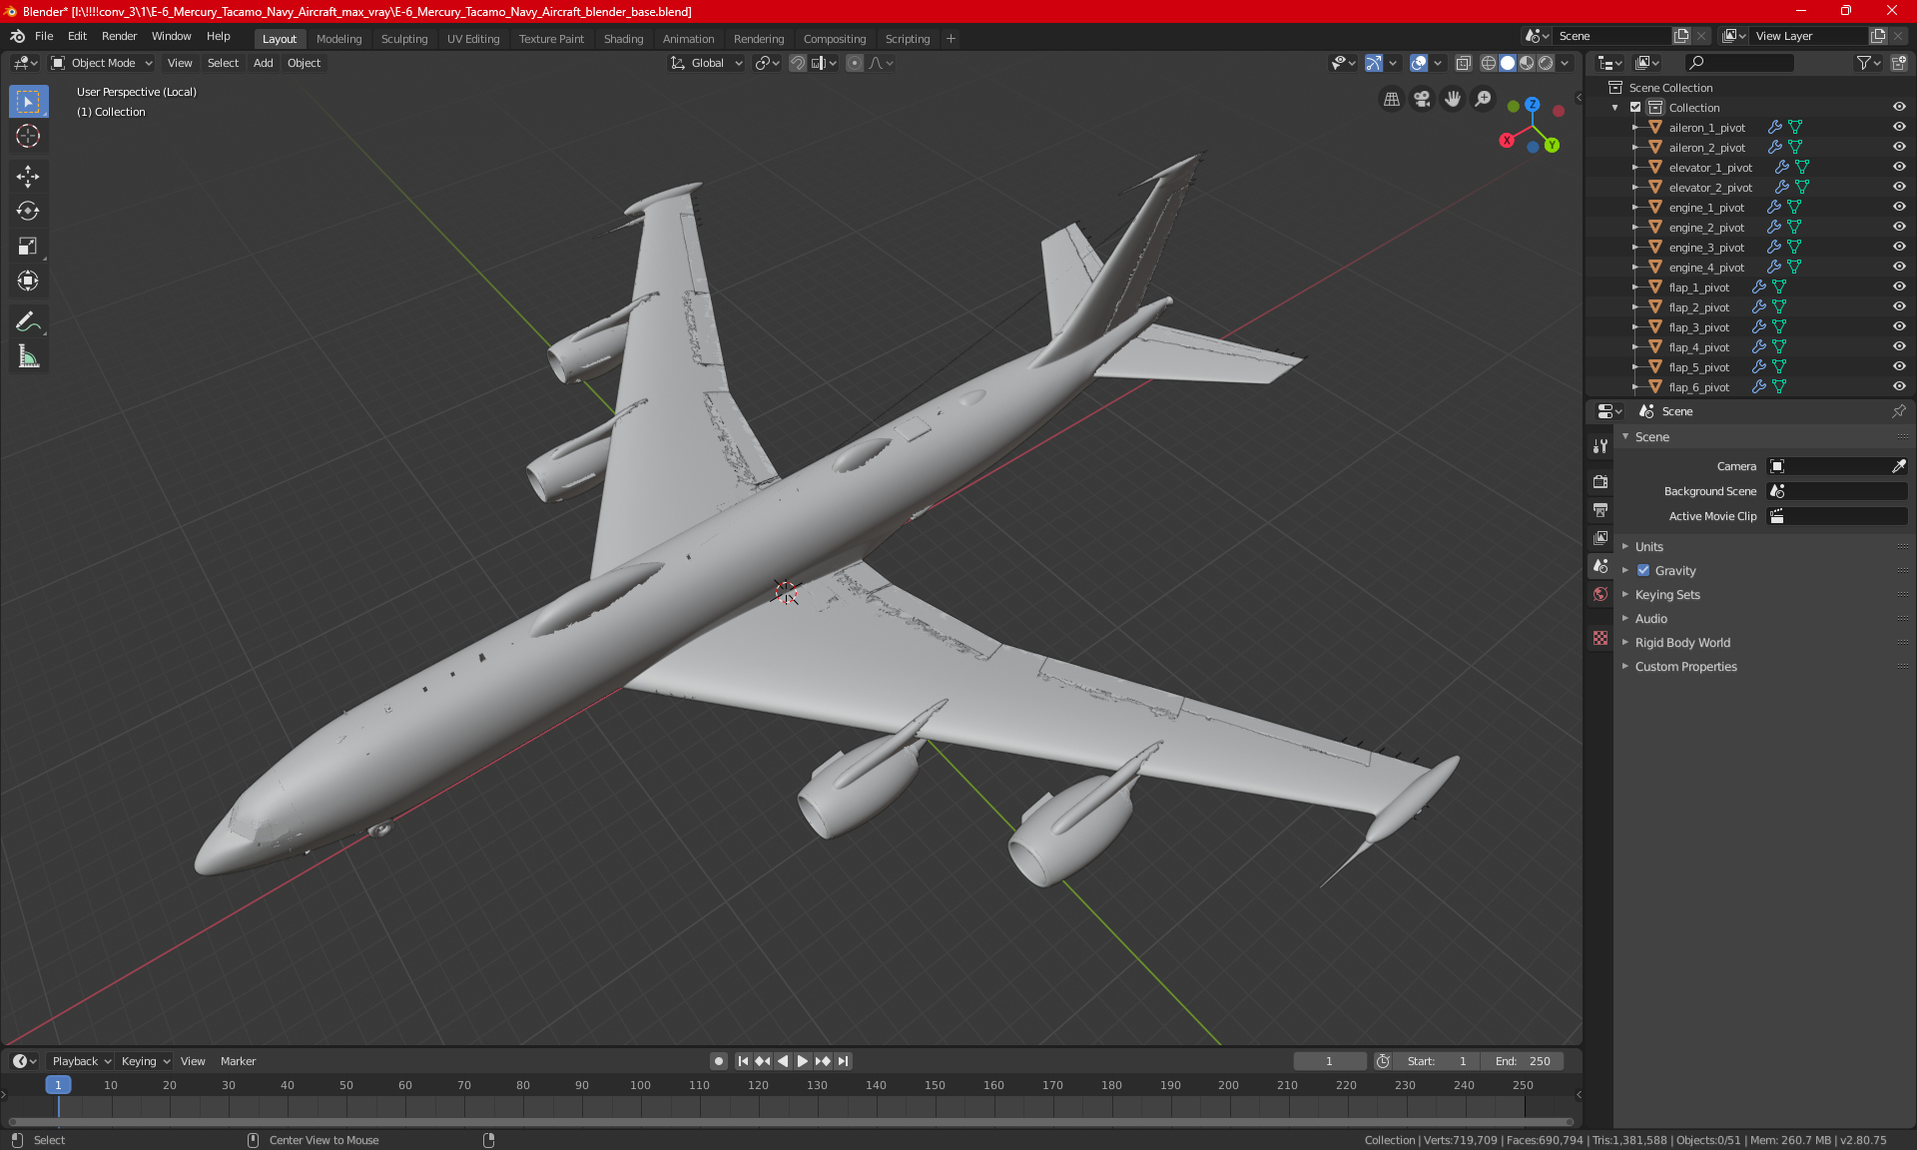The width and height of the screenshot is (1917, 1150).
Task: Toggle proportional editing
Action: click(x=855, y=63)
